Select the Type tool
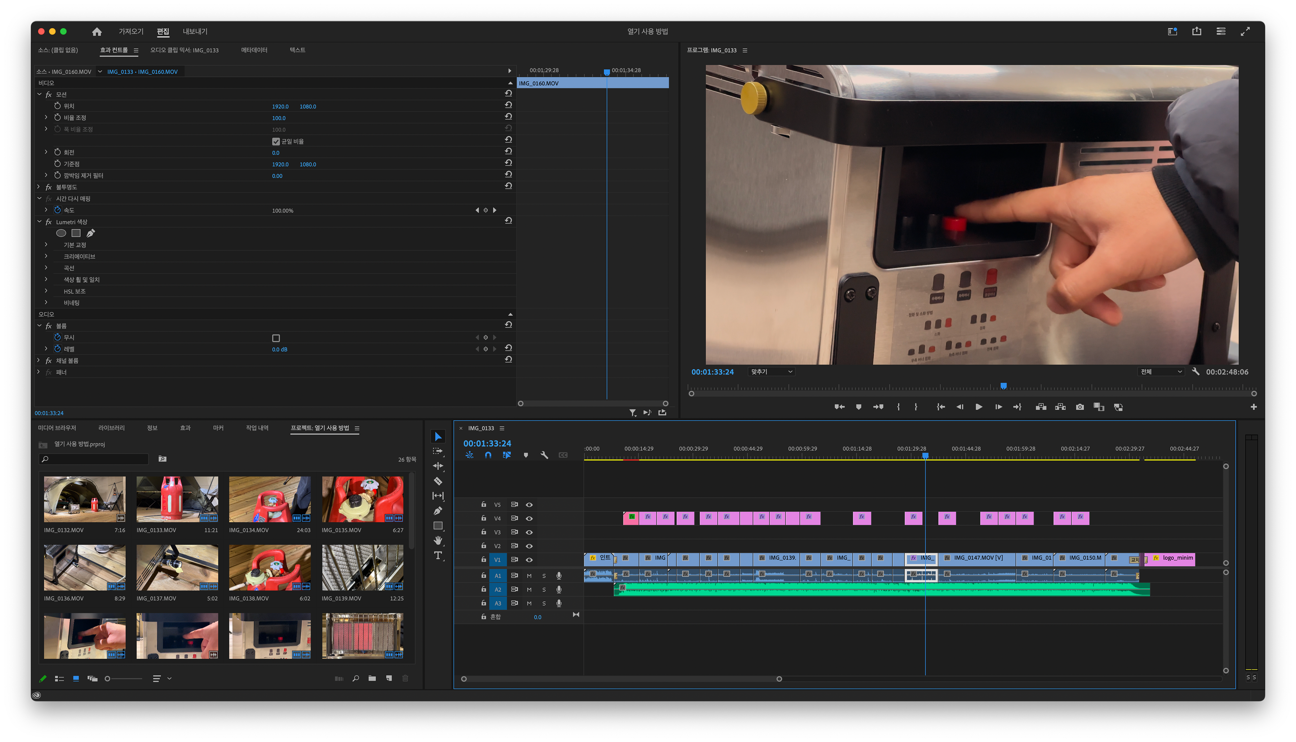The width and height of the screenshot is (1296, 742). [x=438, y=555]
